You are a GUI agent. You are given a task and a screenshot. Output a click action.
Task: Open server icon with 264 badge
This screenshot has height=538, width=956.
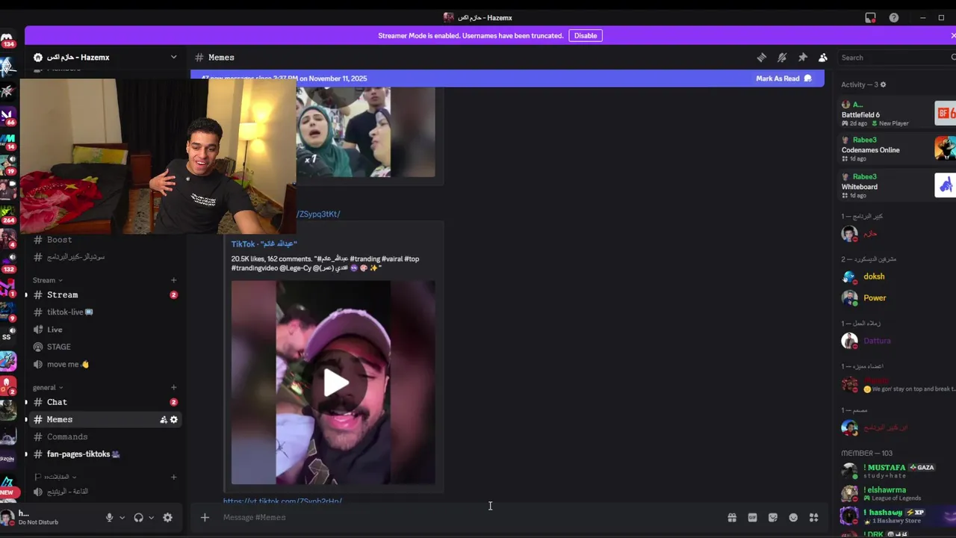tap(7, 212)
